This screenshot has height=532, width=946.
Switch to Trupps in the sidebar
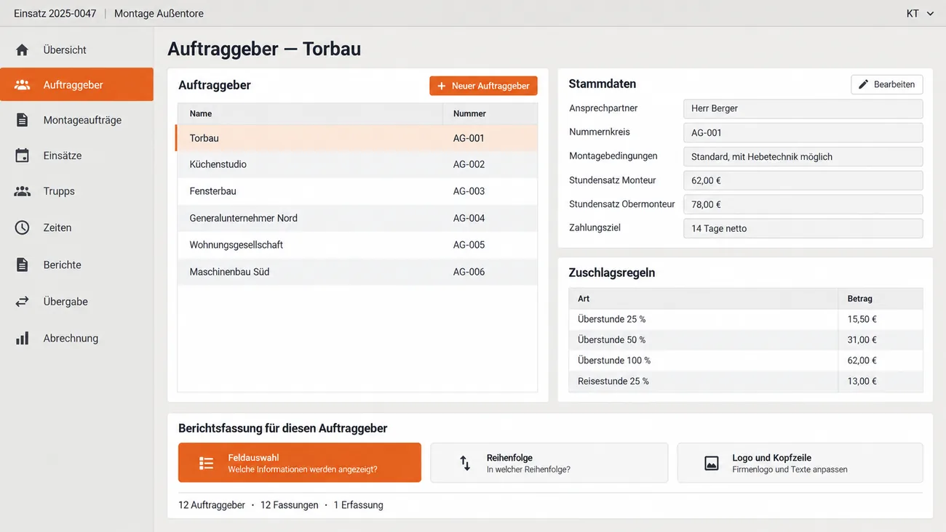click(x=76, y=191)
